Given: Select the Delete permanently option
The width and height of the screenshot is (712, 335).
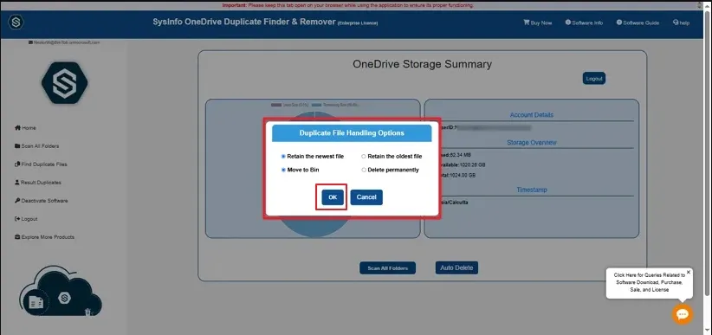Looking at the screenshot, I should point(390,170).
